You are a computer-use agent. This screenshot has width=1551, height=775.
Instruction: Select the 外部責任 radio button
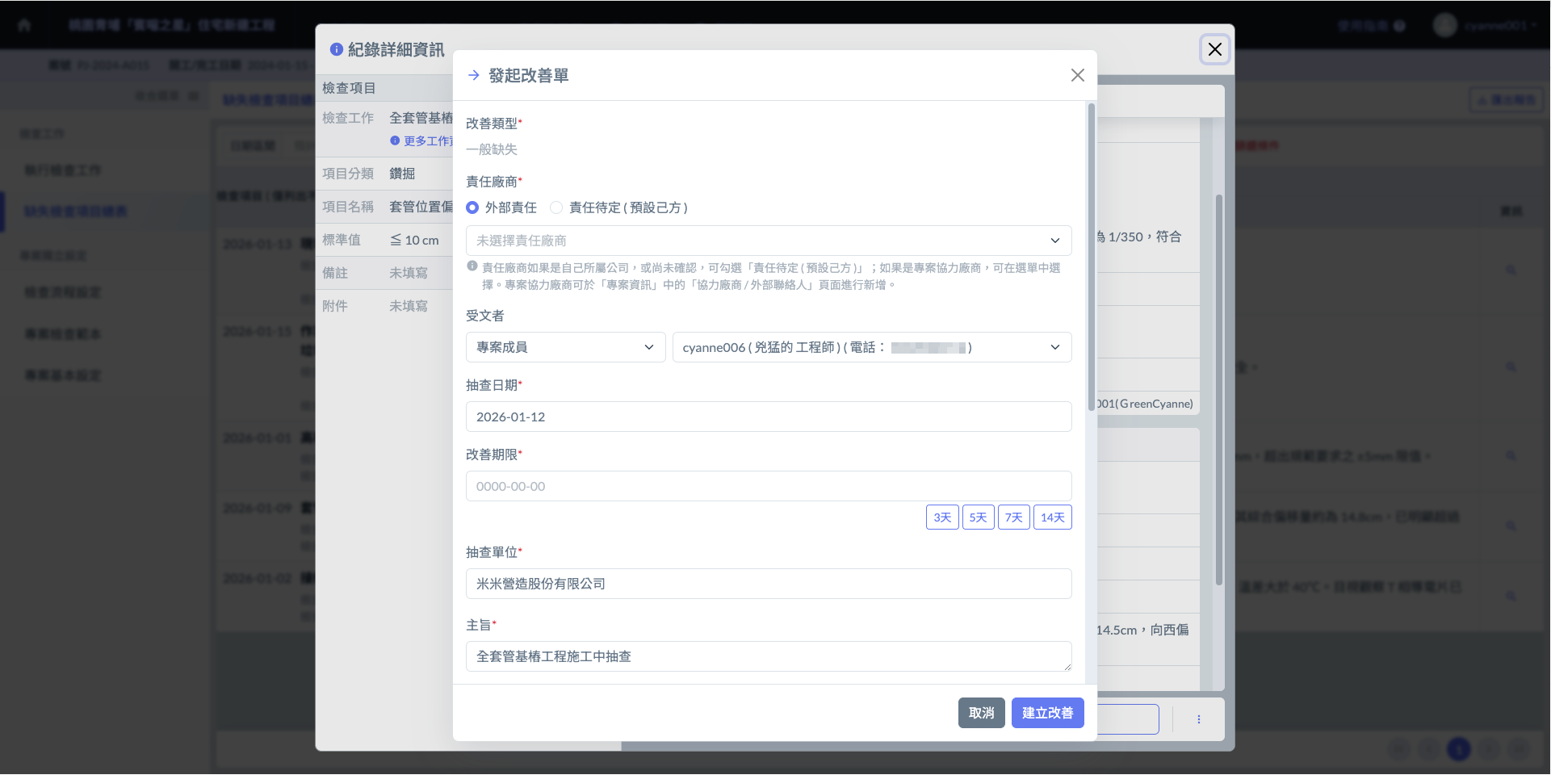coord(473,207)
